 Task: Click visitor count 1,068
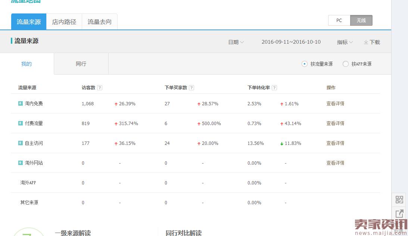point(88,103)
